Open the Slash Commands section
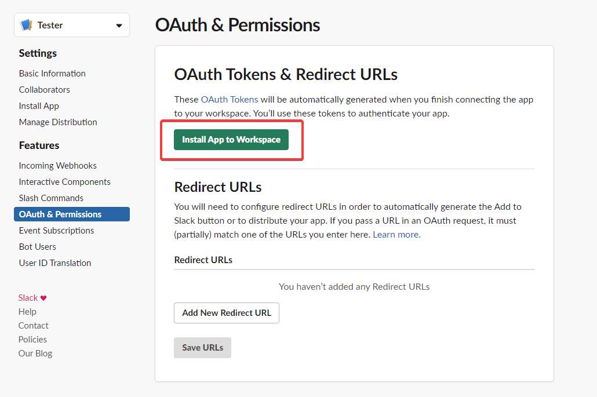 click(x=51, y=198)
